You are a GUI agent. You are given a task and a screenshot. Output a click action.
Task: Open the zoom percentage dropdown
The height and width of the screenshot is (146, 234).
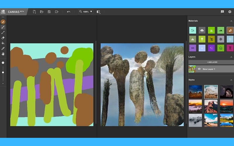(91, 12)
